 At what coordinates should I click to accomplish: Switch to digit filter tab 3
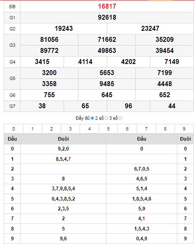[x=70, y=129]
